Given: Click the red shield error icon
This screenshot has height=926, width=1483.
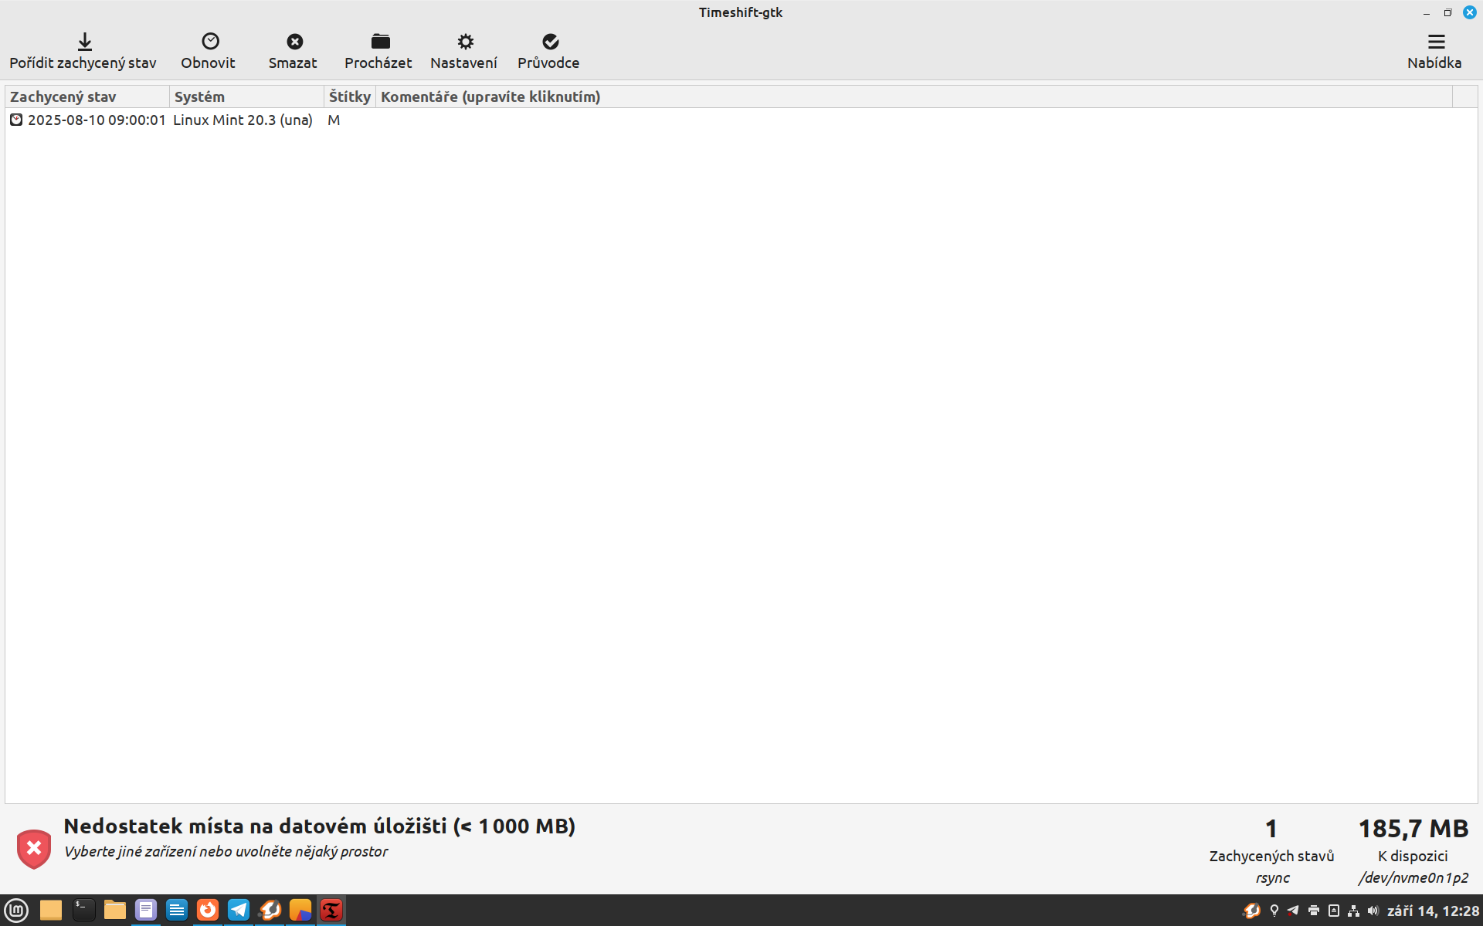Looking at the screenshot, I should pos(34,849).
